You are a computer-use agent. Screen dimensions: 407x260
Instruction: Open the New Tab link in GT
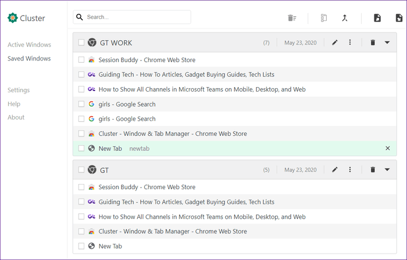click(x=110, y=246)
